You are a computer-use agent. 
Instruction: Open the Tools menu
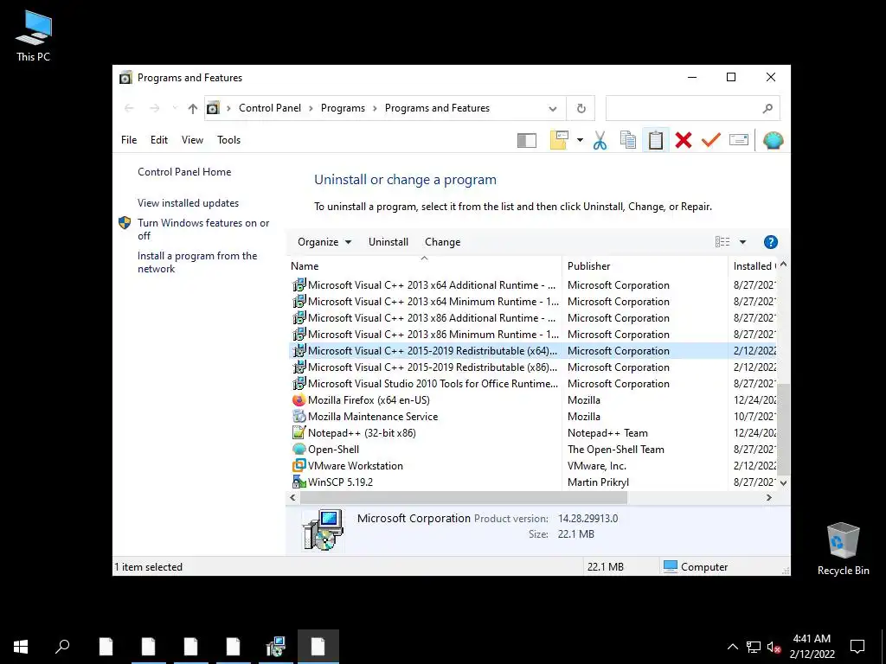(x=228, y=140)
